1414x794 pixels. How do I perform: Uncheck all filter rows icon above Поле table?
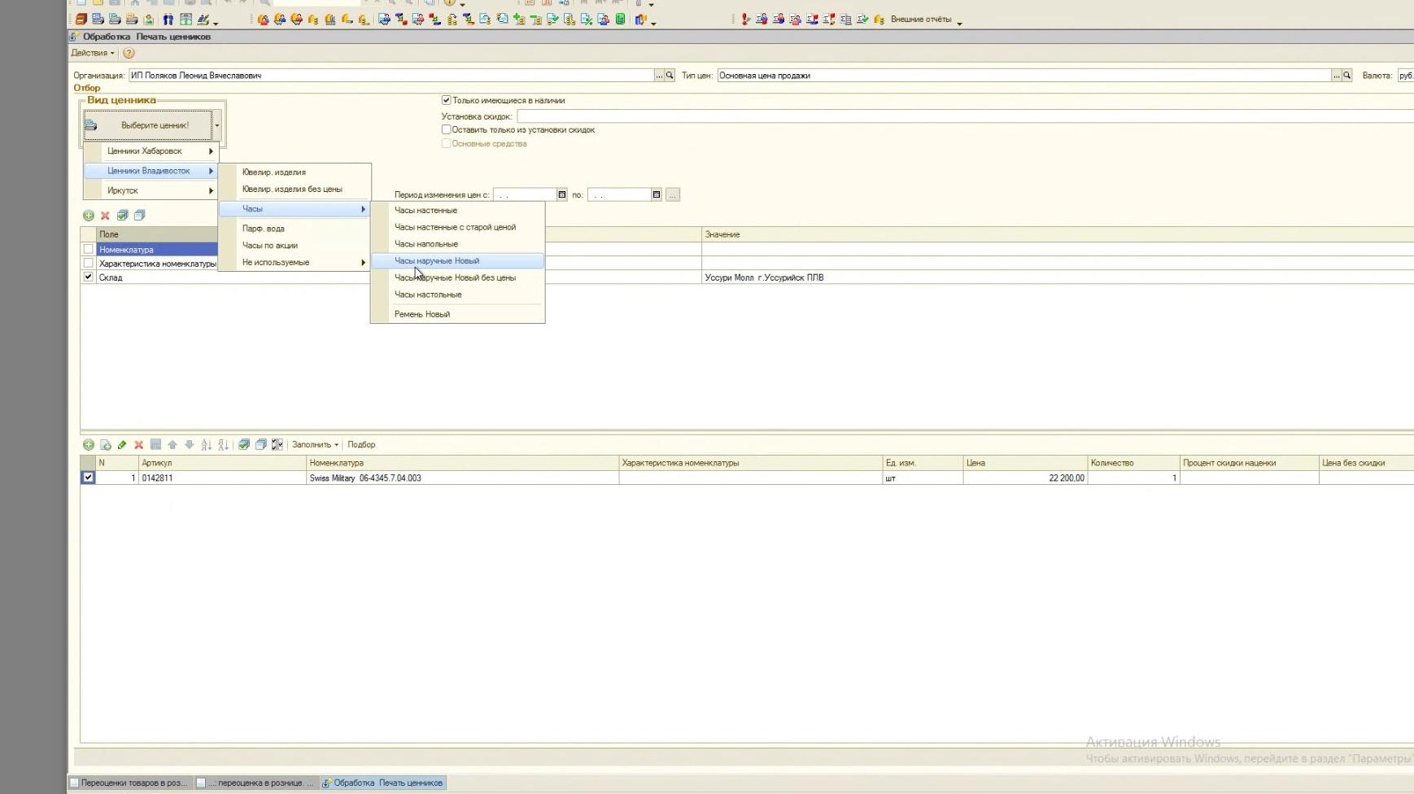click(x=139, y=216)
